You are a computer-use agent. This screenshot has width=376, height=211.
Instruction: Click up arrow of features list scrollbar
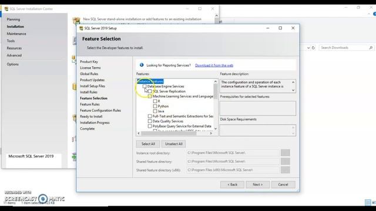[x=216, y=81]
